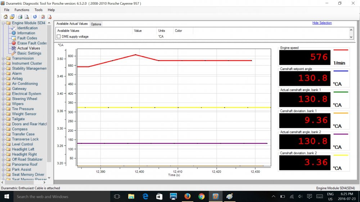The width and height of the screenshot is (360, 202).
Task: Open Basic Settings with the wrench icon
Action: [29, 53]
